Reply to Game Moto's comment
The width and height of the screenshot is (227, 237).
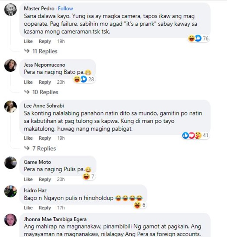click(45, 180)
